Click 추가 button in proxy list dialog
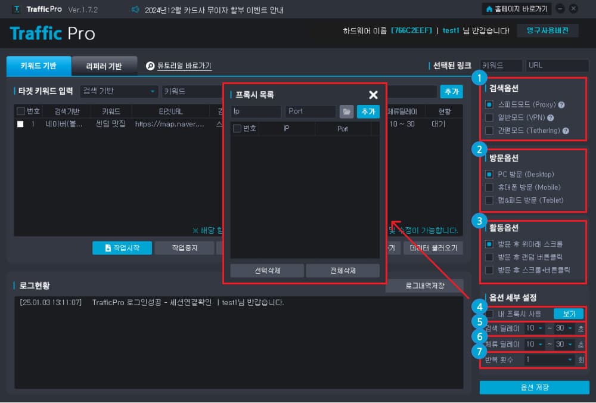Screen dimensions: 596x403 [368, 111]
